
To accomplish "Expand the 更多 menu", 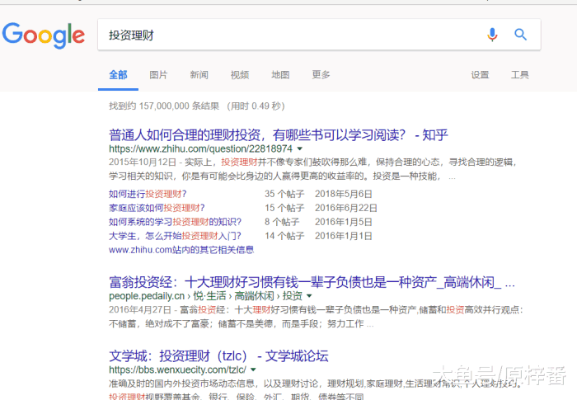I will point(321,75).
